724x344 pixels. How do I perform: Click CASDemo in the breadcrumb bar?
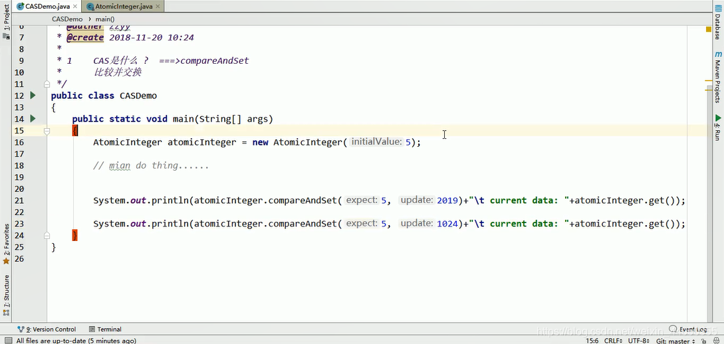click(x=67, y=19)
